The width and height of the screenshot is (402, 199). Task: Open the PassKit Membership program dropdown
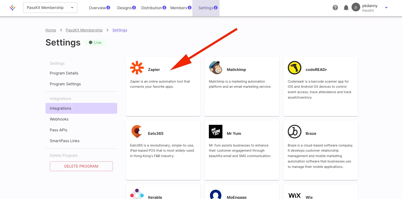50,8
